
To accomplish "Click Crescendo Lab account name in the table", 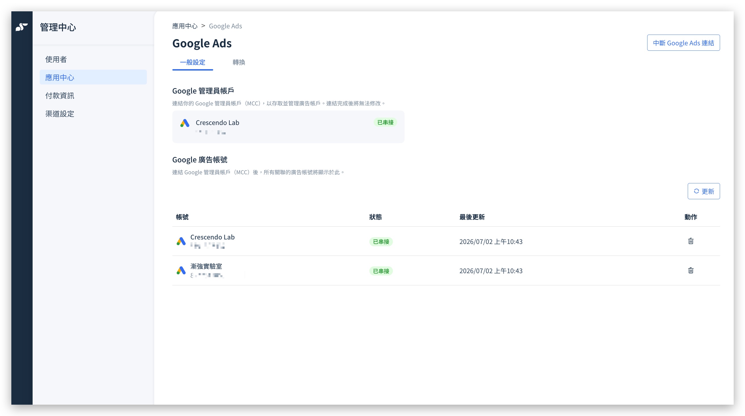I will [x=213, y=237].
